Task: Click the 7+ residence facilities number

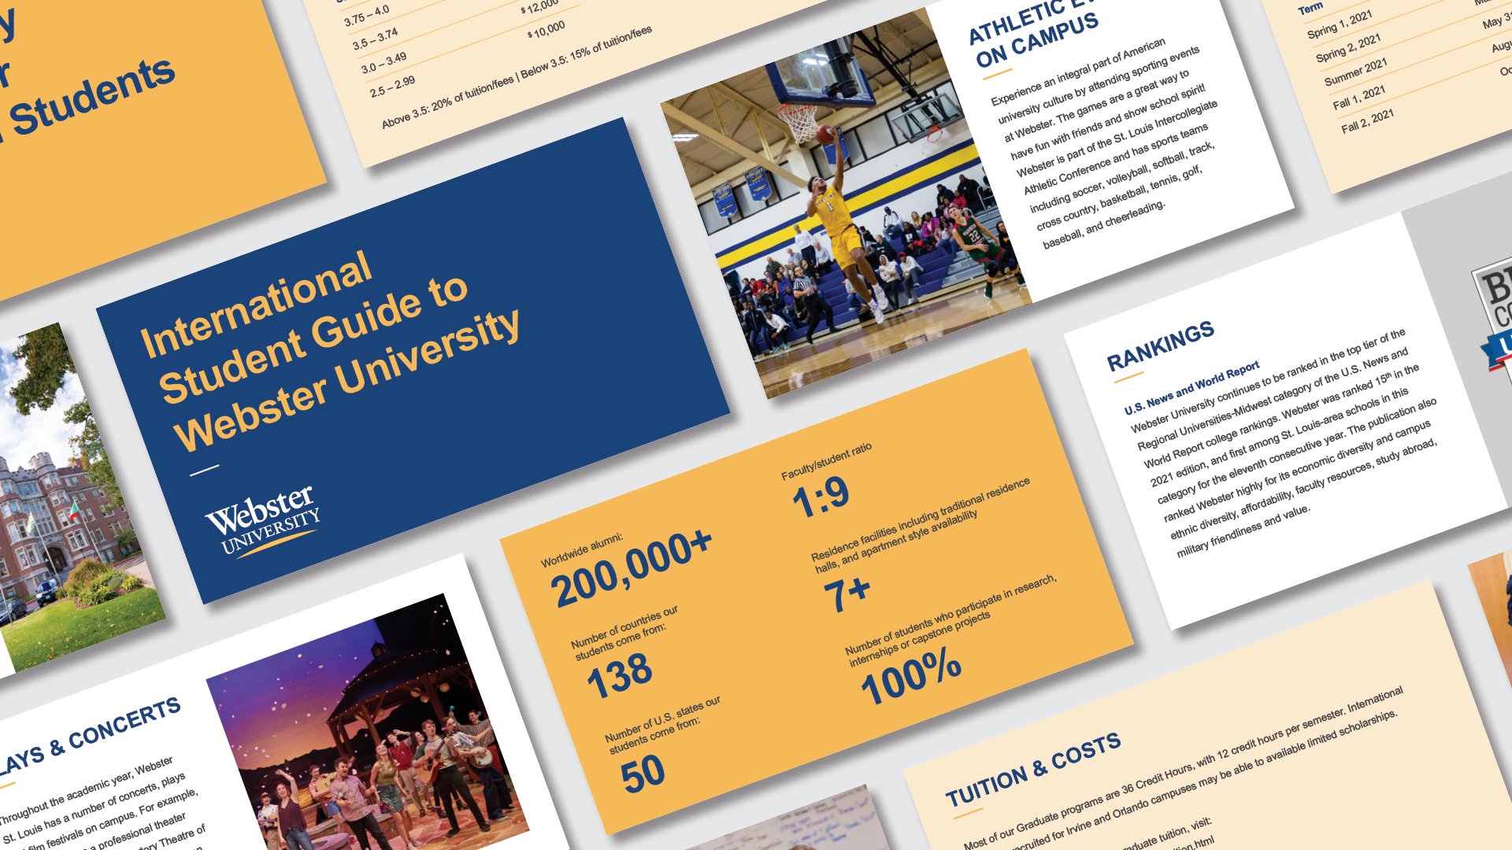Action: [x=847, y=593]
